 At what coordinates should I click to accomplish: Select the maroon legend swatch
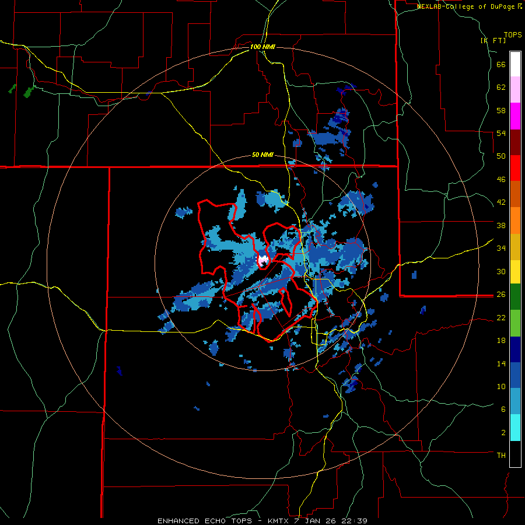pos(515,142)
